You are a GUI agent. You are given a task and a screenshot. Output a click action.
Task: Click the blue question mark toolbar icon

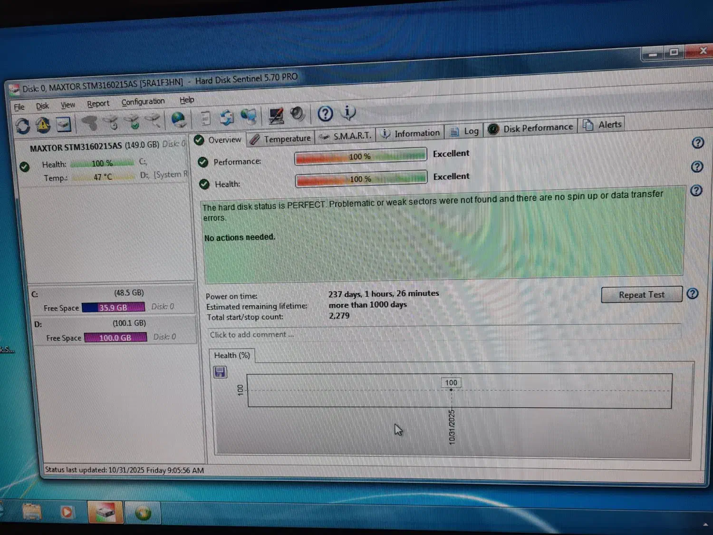[x=325, y=114]
